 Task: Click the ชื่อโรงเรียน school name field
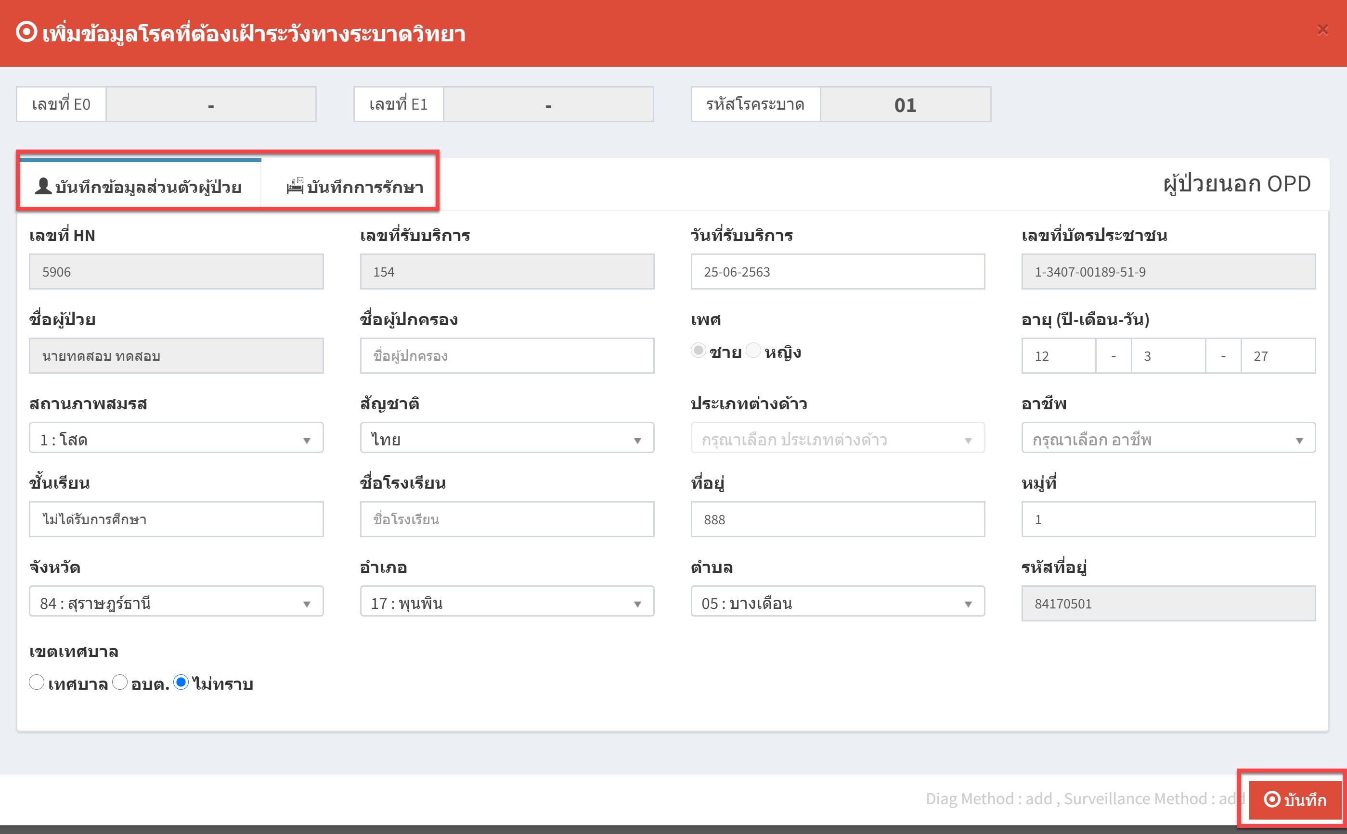[x=507, y=519]
